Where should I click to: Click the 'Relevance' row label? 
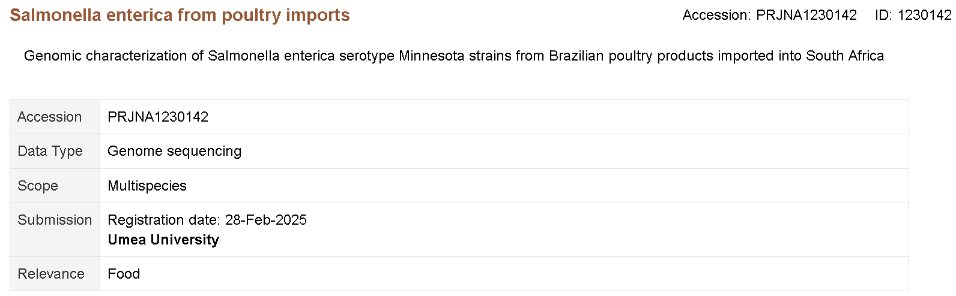(x=51, y=274)
